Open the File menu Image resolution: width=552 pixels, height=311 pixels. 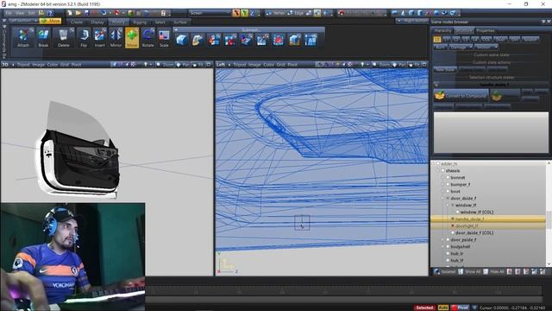9,13
